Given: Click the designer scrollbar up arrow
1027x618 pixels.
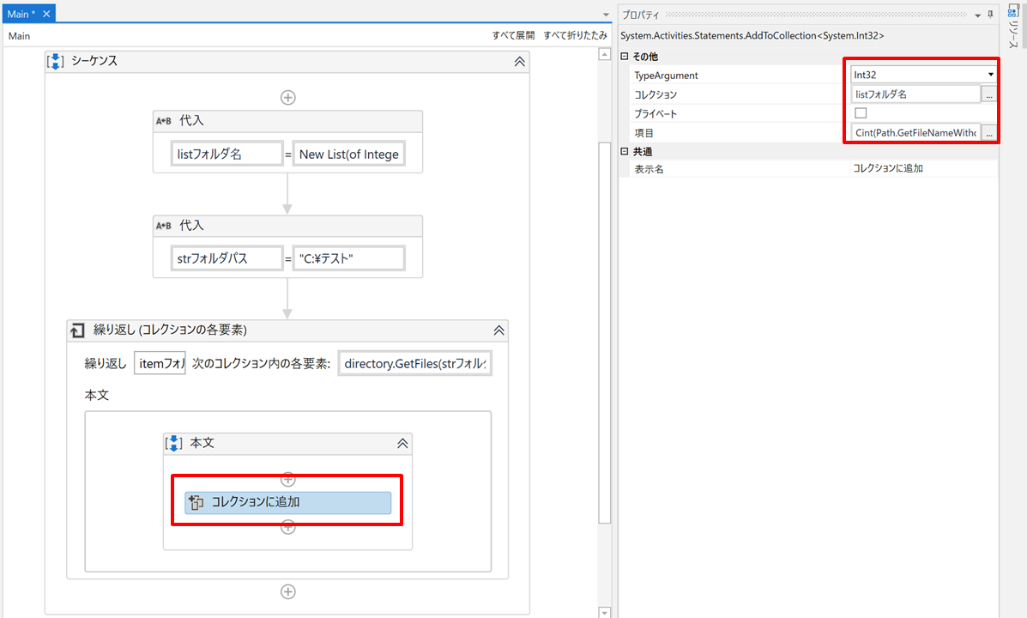Looking at the screenshot, I should tap(605, 54).
